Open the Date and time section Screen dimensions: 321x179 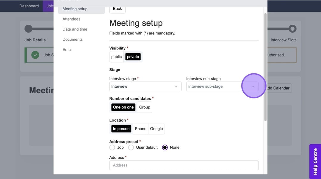[x=75, y=29]
